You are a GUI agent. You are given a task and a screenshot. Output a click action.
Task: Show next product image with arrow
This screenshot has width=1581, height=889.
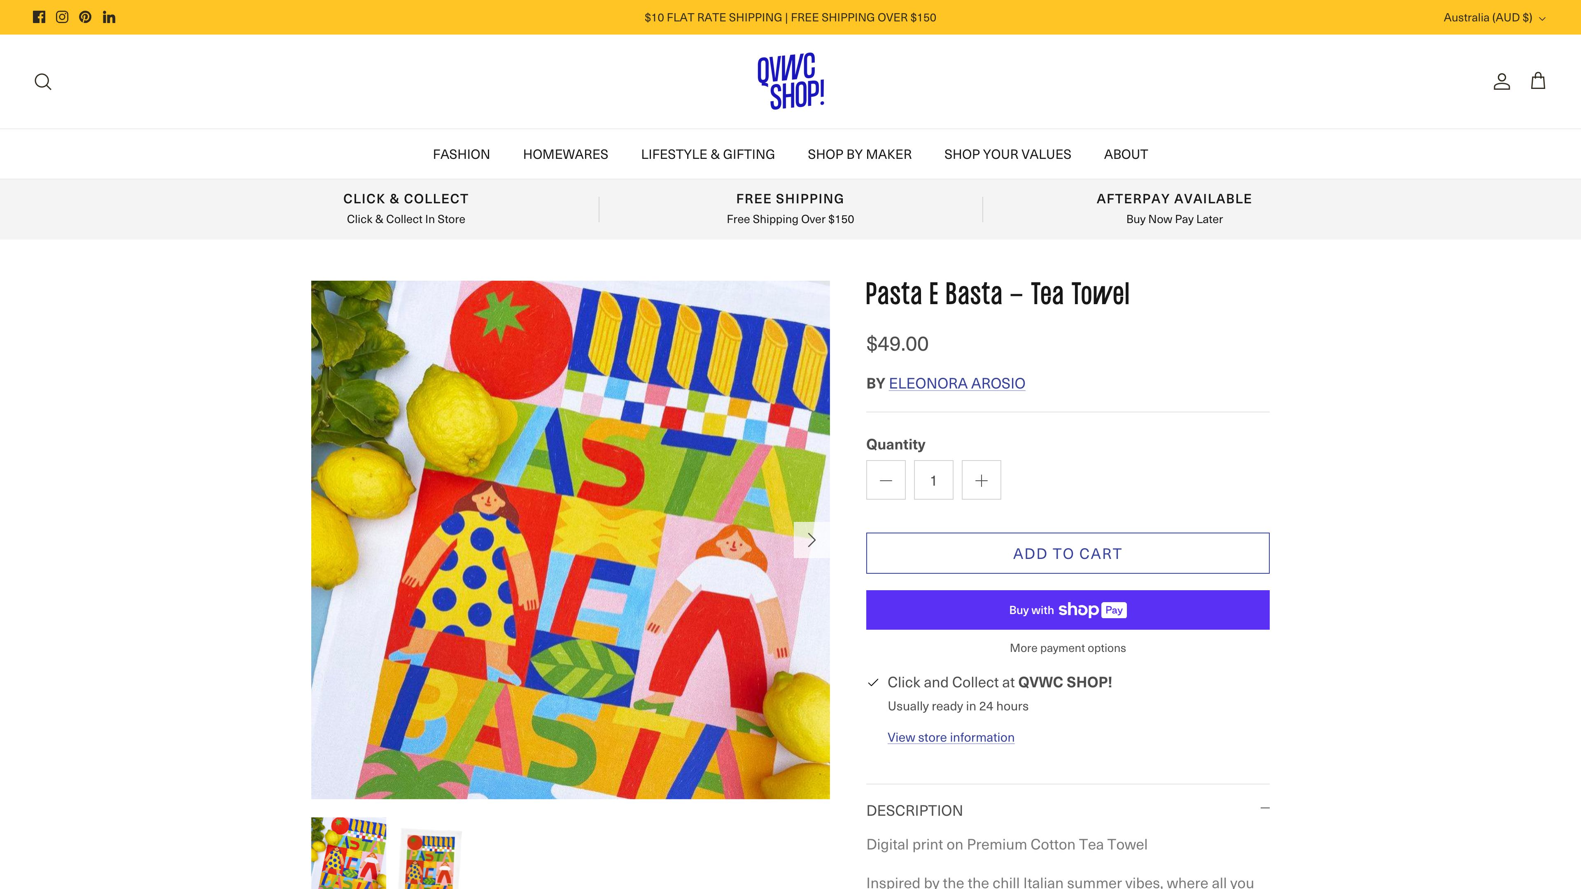[811, 540]
